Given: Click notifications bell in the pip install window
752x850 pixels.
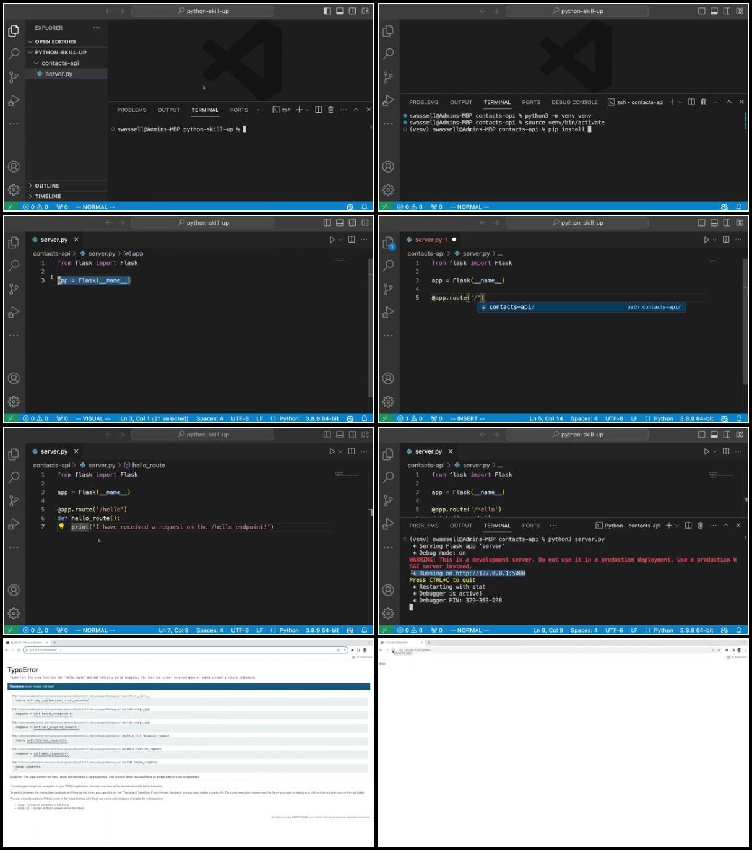Looking at the screenshot, I should [x=739, y=207].
